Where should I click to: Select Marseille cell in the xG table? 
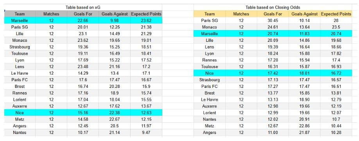(x=20, y=21)
